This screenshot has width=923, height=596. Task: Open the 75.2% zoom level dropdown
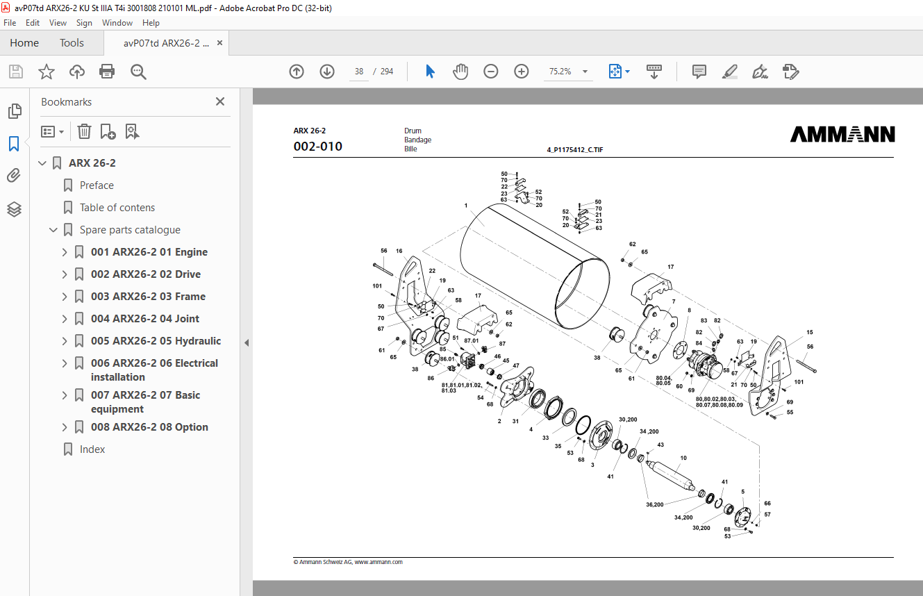point(585,72)
